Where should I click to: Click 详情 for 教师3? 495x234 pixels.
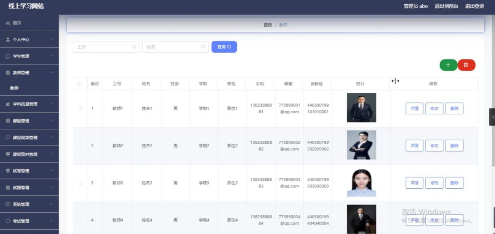414,183
